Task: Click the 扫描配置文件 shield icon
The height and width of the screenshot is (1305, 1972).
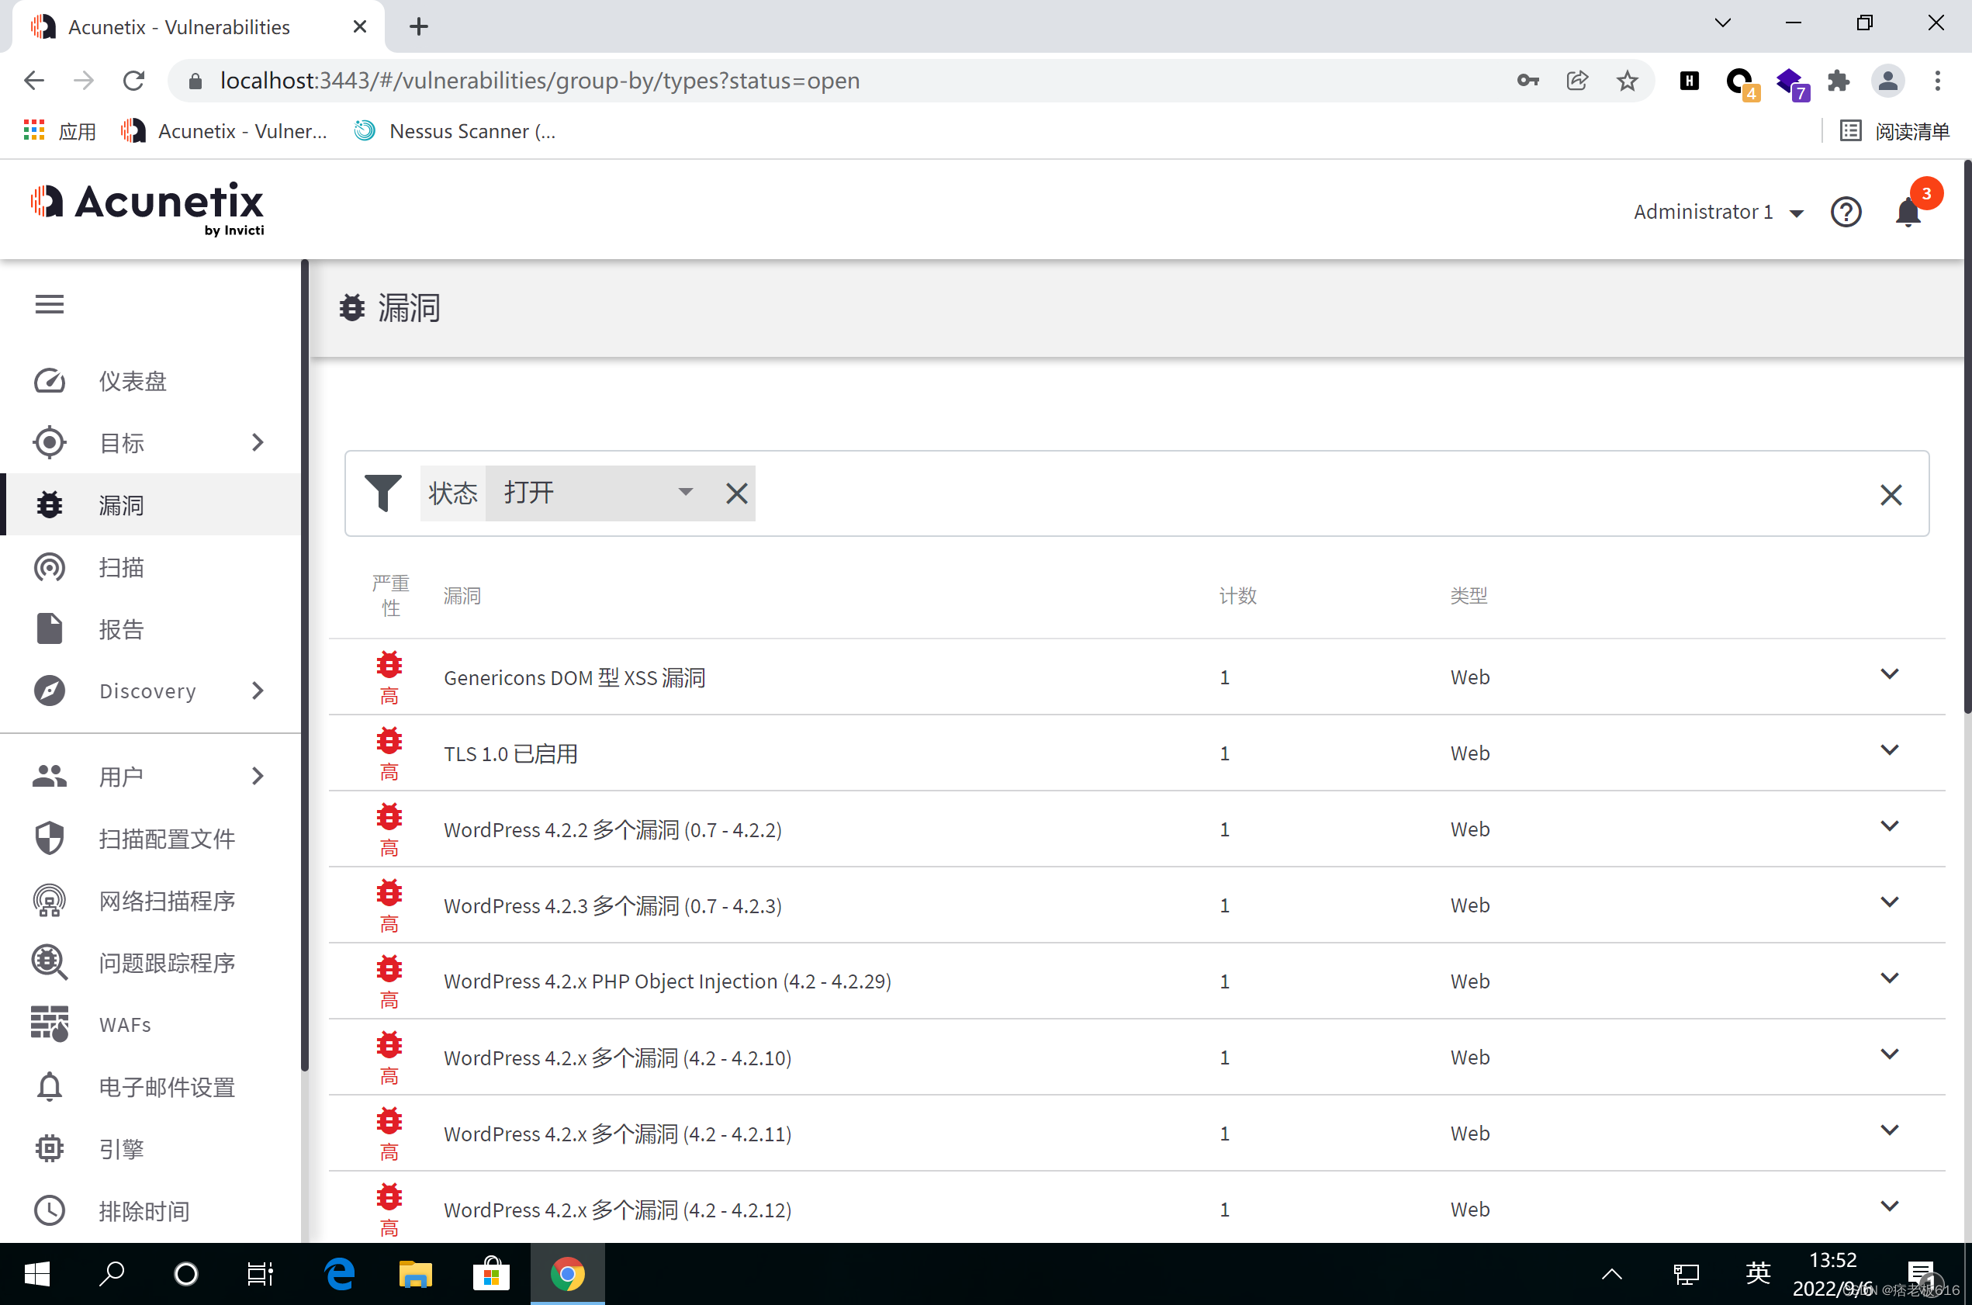Action: click(x=49, y=838)
